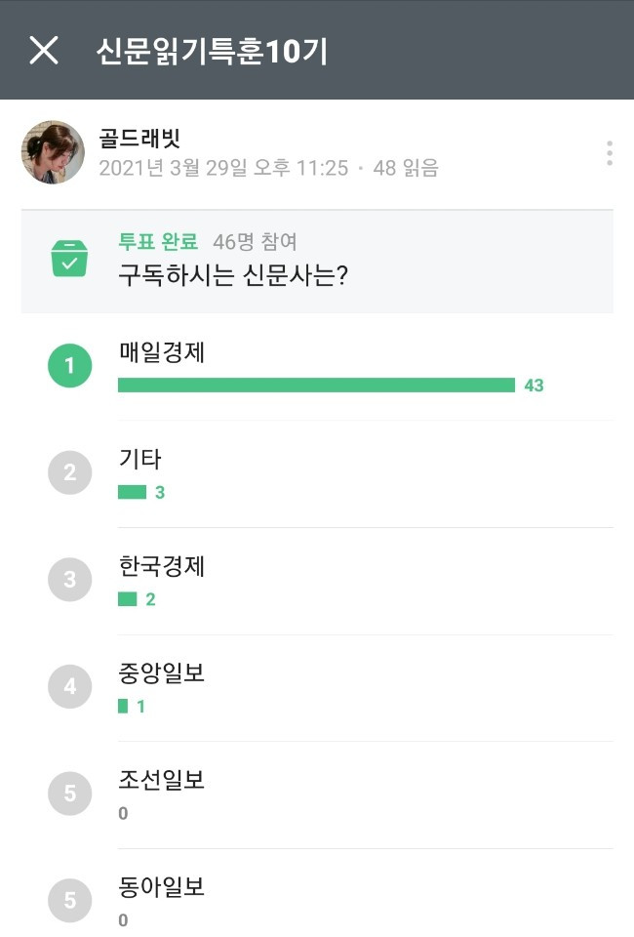Open the three-dot options menu
This screenshot has height=937, width=634.
coord(611,151)
